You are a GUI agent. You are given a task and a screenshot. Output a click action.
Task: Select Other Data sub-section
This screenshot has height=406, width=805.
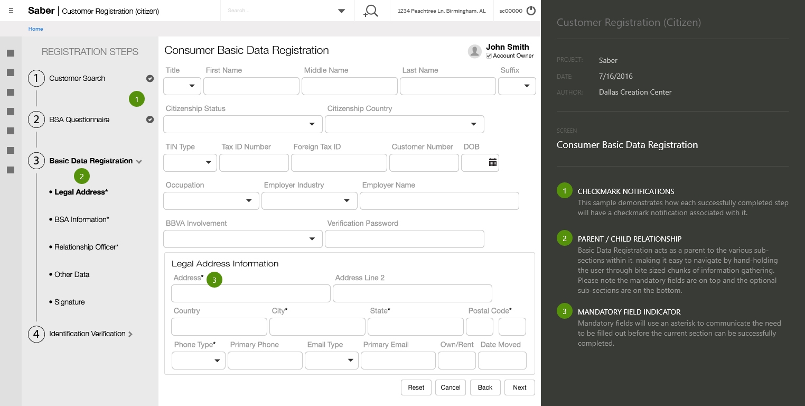coord(72,274)
